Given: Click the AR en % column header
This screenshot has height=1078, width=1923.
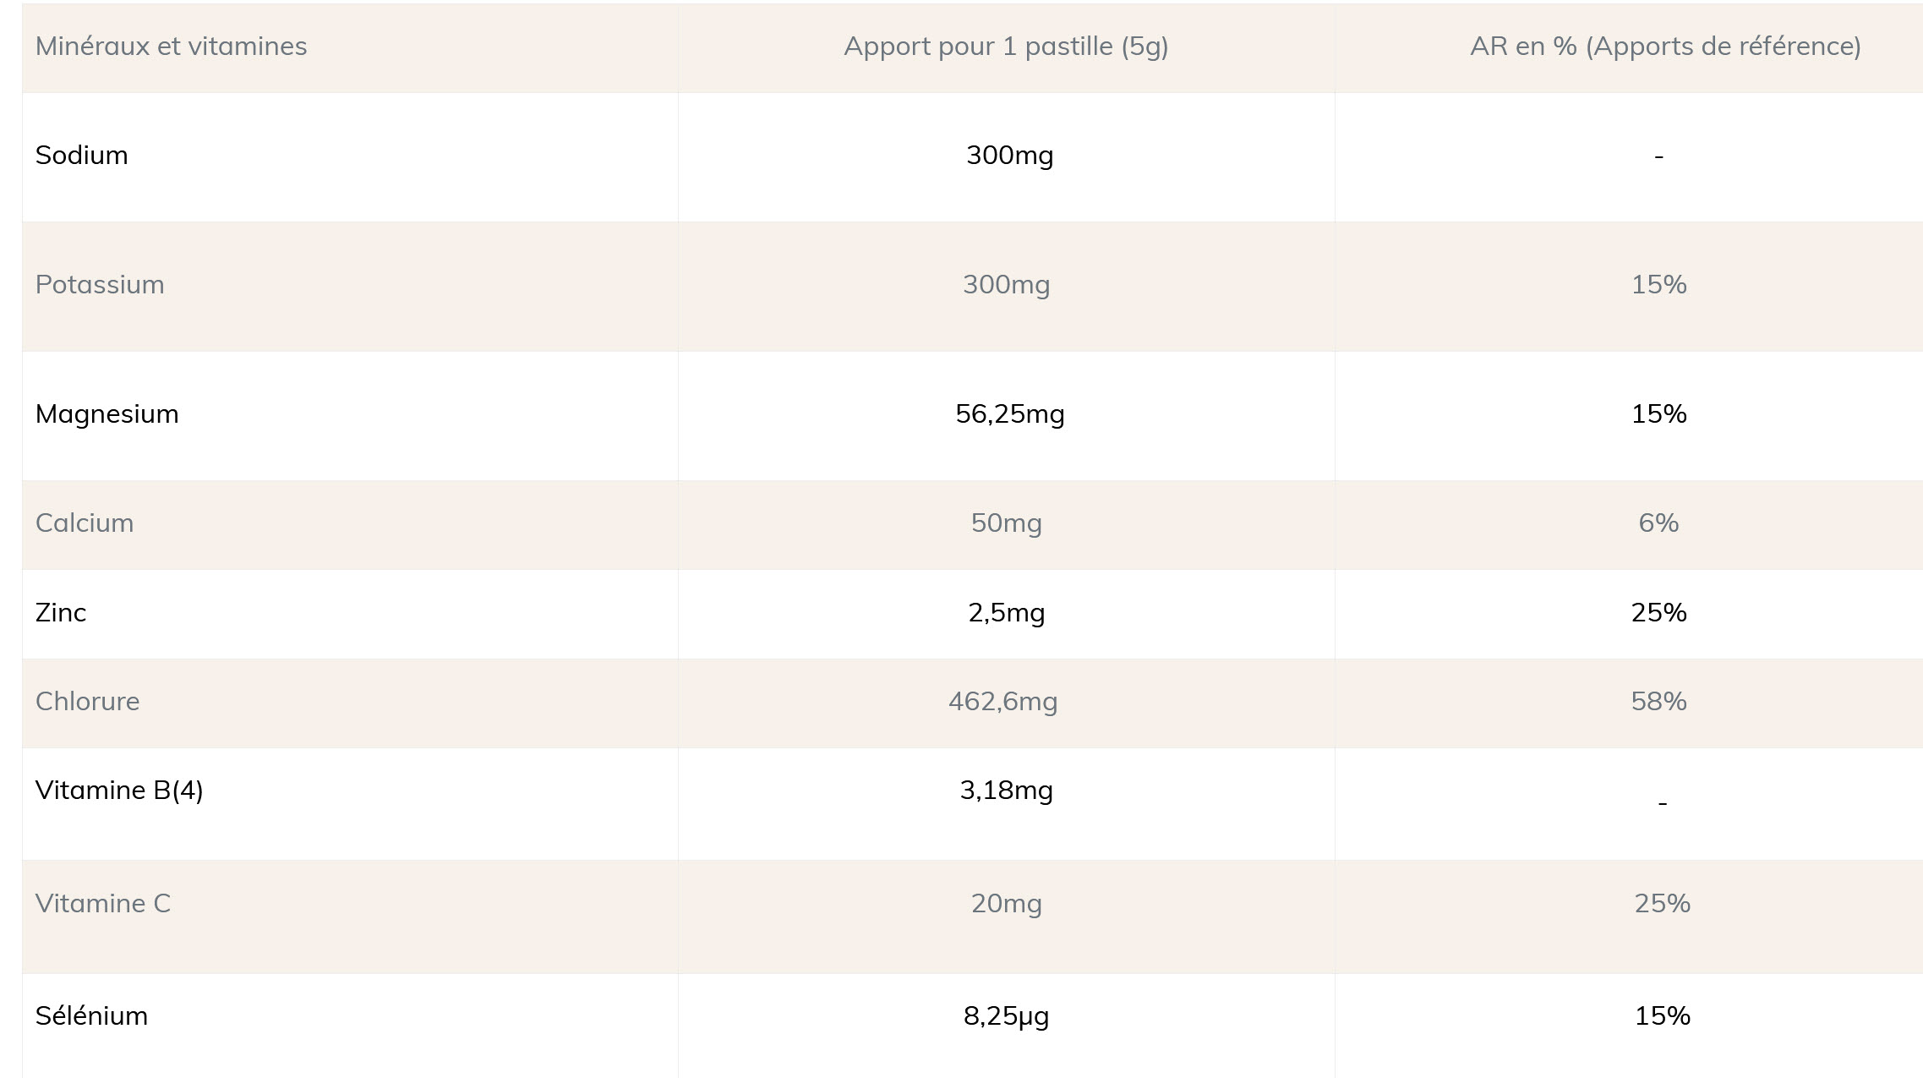Looking at the screenshot, I should pyautogui.click(x=1665, y=47).
